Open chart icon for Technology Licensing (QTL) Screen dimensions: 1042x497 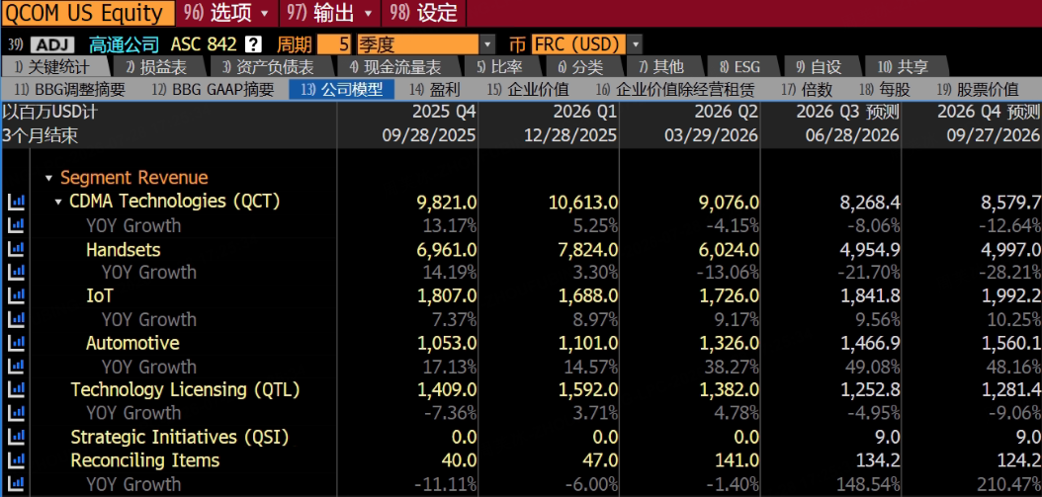tap(16, 390)
